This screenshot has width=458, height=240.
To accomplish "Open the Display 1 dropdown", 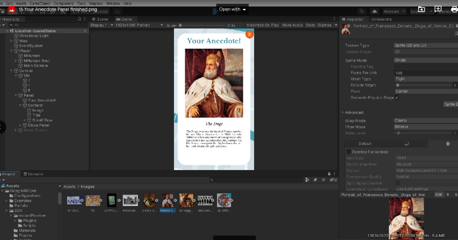I will click(x=102, y=25).
